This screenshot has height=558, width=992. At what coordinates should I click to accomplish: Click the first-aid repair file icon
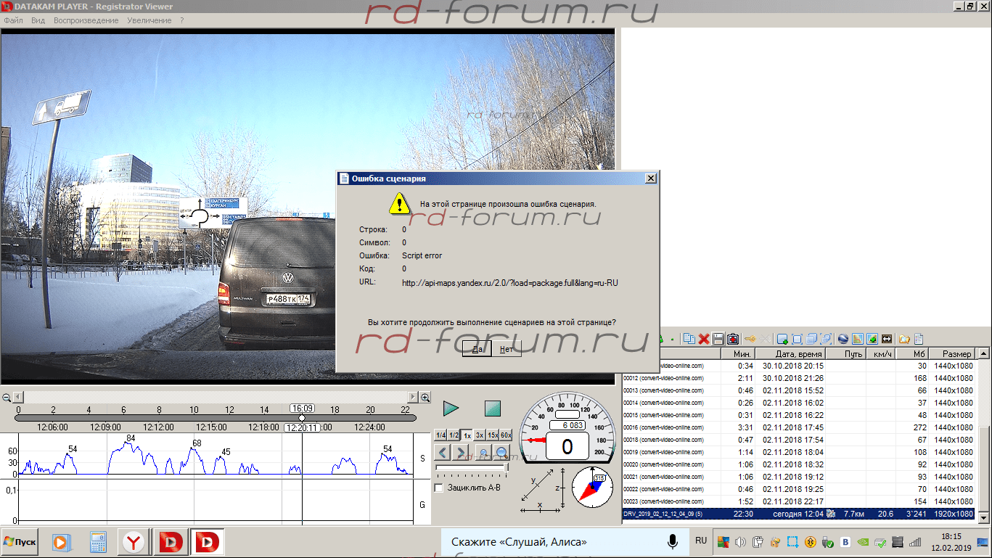pos(732,339)
